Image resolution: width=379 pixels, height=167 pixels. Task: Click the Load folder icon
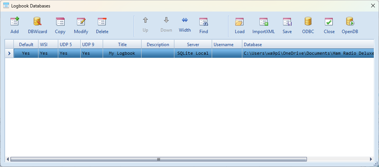pos(239,22)
